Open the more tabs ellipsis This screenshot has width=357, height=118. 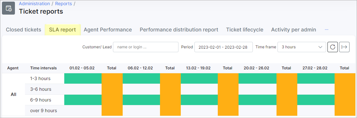click(x=326, y=29)
